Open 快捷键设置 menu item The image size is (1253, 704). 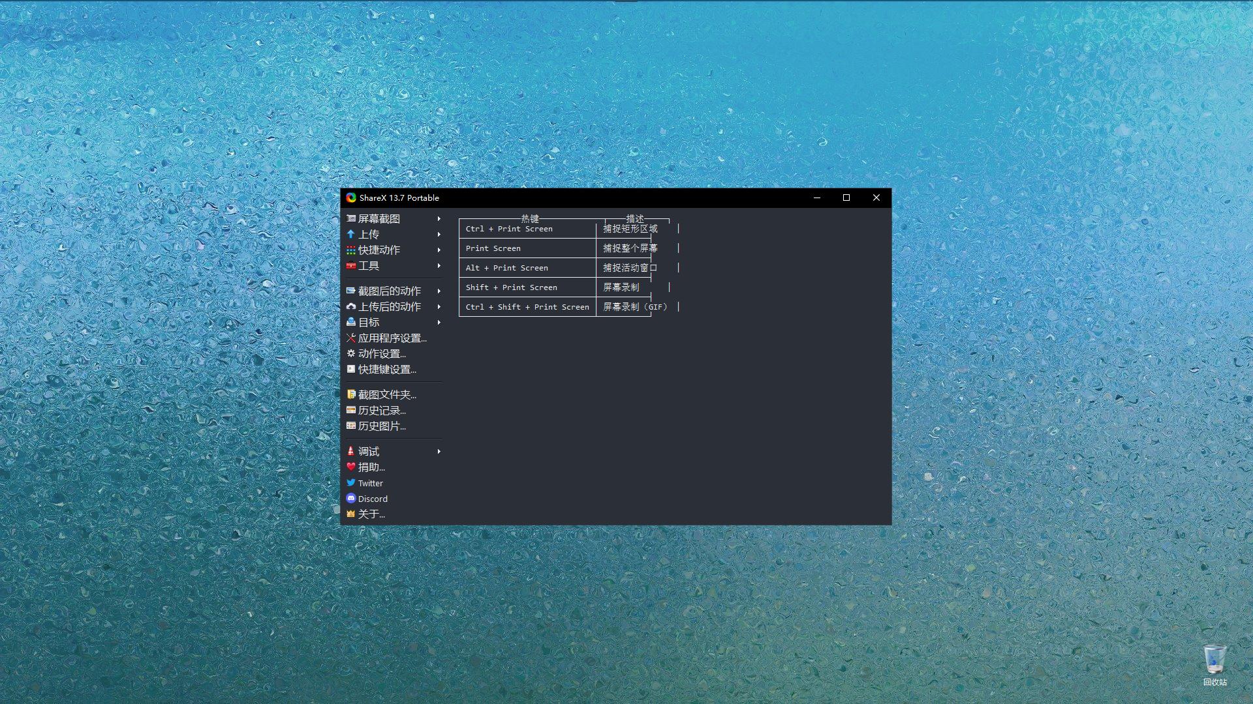[386, 370]
